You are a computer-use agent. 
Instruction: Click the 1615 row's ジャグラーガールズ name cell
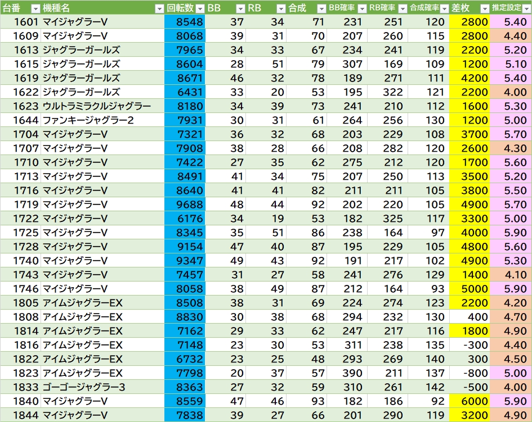coord(102,64)
